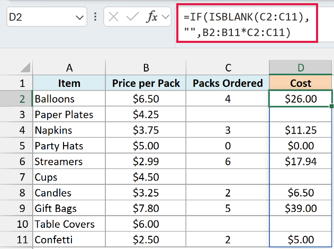
Task: Click the Cancel (X) formula icon
Action: coord(113,17)
